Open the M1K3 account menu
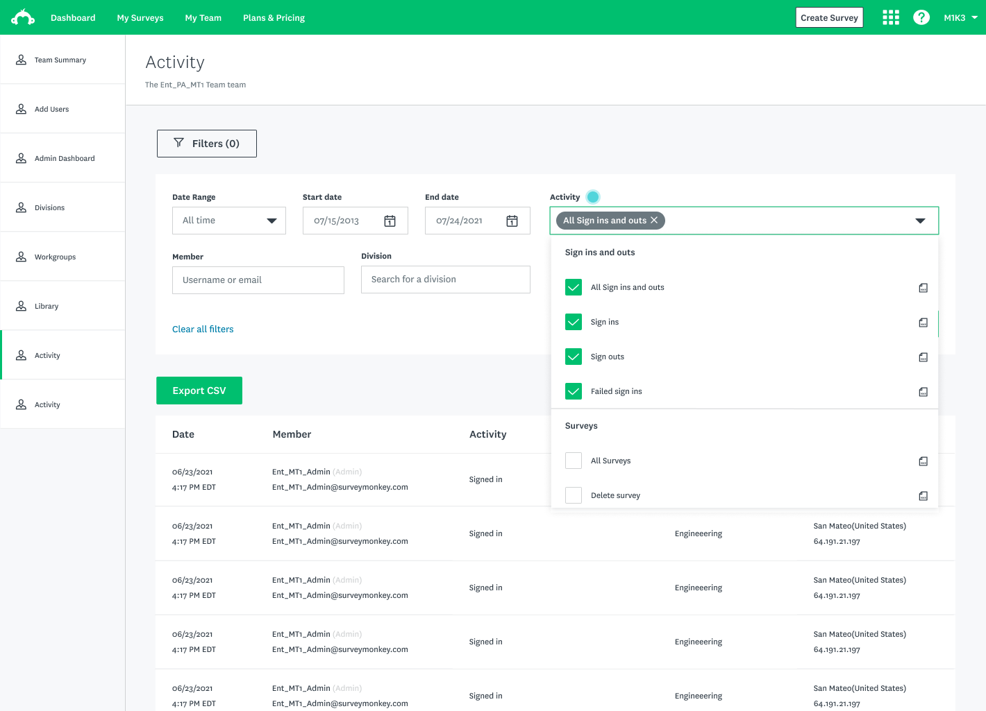Screen dimensions: 986x711 pos(960,17)
